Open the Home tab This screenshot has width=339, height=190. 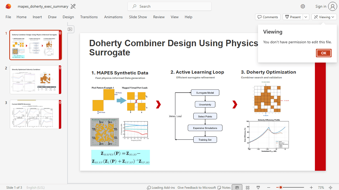click(x=21, y=17)
